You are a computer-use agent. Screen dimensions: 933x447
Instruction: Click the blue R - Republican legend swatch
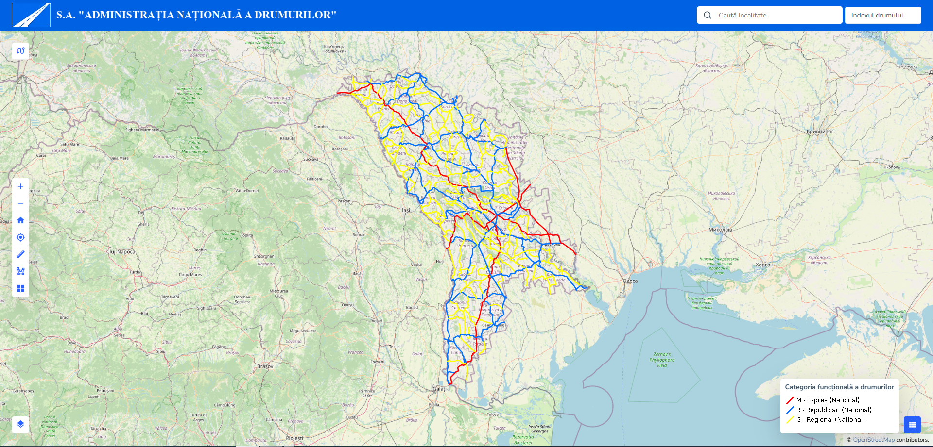[x=790, y=410]
